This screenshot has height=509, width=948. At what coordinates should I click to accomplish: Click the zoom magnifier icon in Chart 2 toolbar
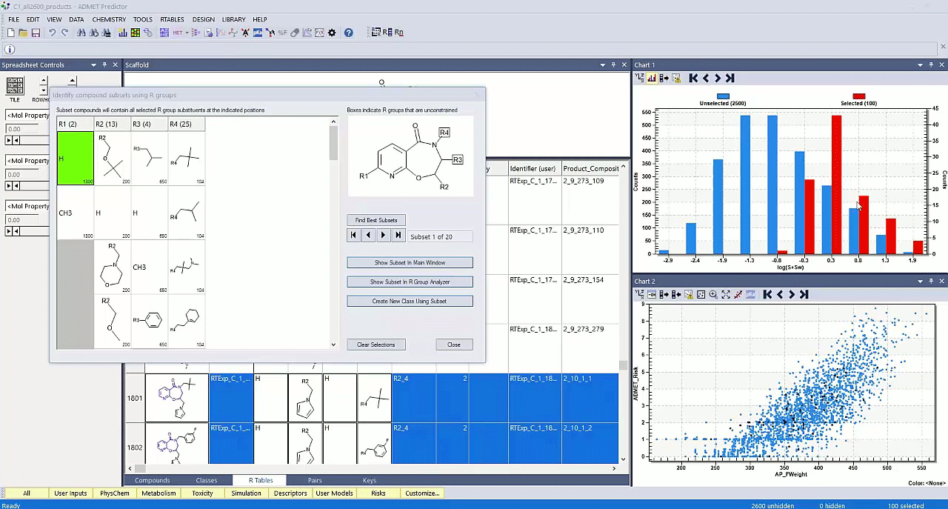tap(712, 294)
